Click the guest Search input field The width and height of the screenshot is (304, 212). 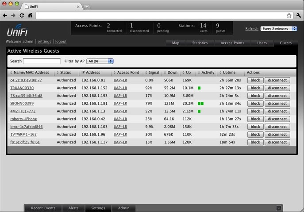coord(42,61)
